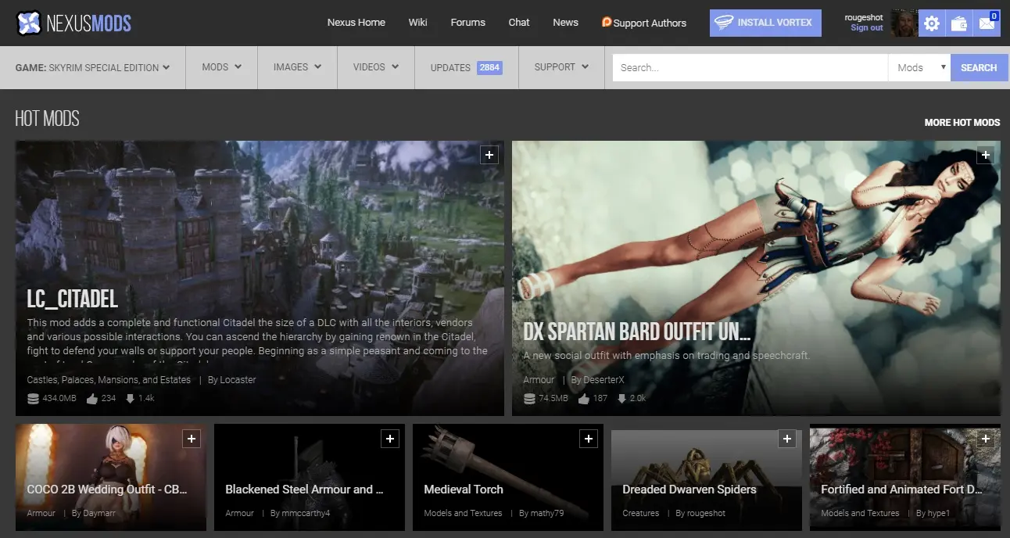Click Castles, Palaces, Mansions, and Estates category
The width and height of the screenshot is (1010, 538).
coord(109,380)
